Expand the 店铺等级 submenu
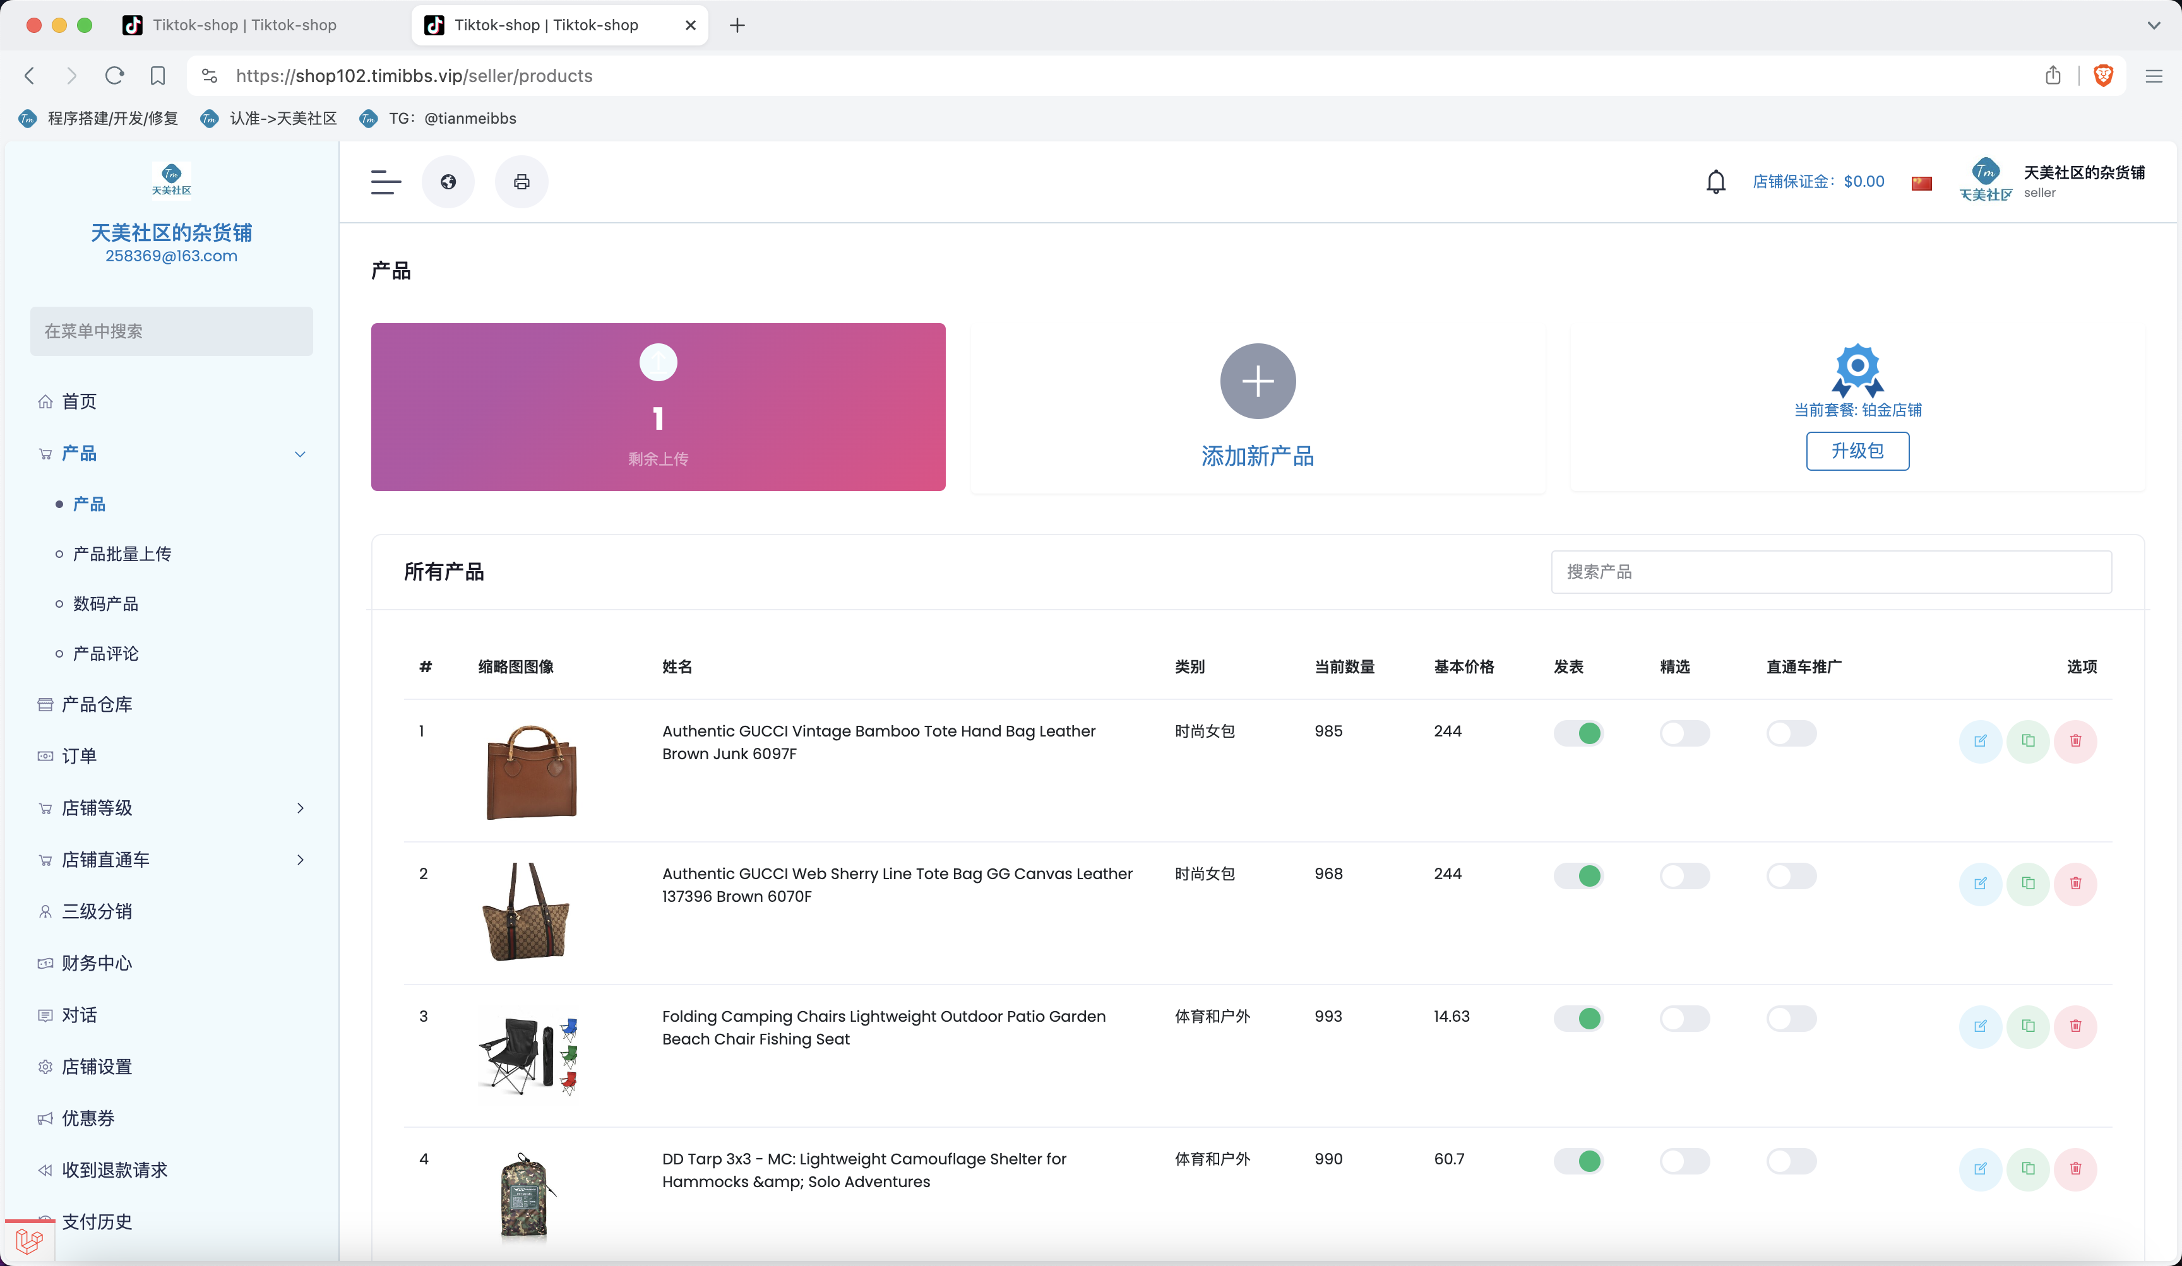This screenshot has width=2182, height=1266. [301, 808]
